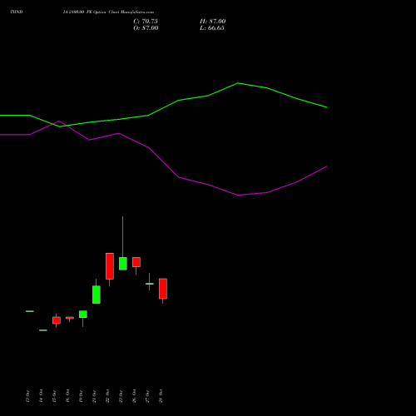416x416 pixels.
Task: Click the red candle for 28 Oct
Action: click(163, 289)
